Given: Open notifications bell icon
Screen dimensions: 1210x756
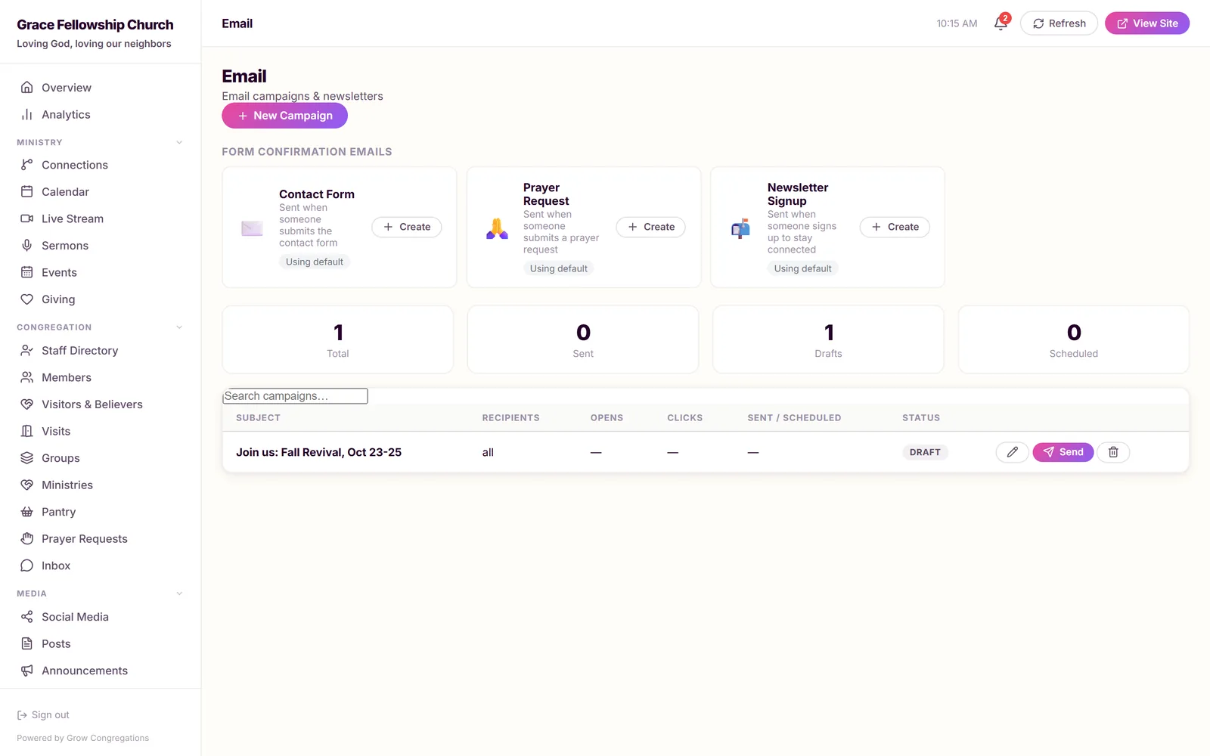Looking at the screenshot, I should click(1001, 23).
